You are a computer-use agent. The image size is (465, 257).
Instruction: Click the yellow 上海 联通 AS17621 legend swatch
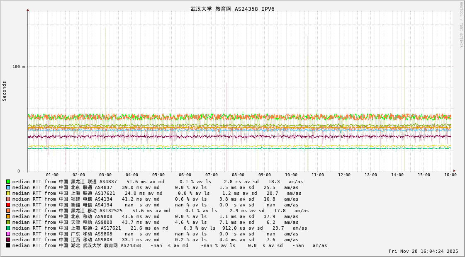pos(8,193)
